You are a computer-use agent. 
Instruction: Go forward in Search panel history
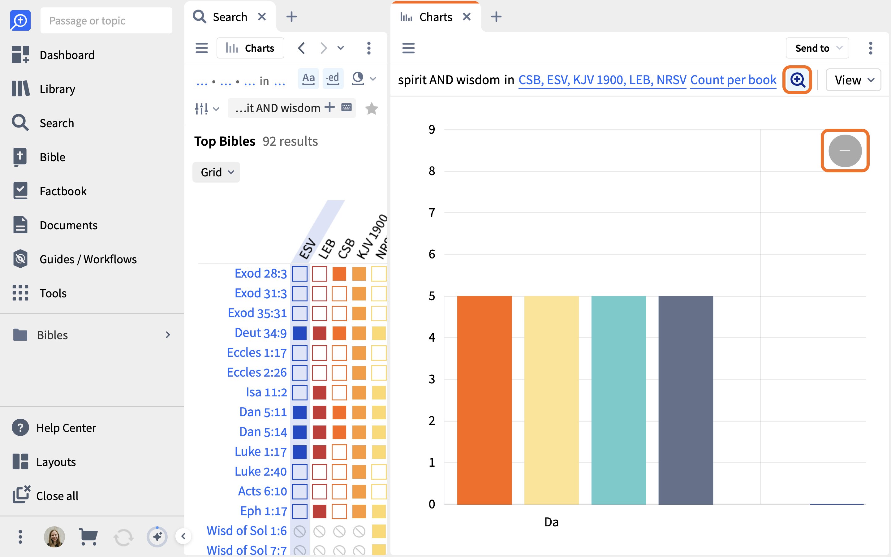(324, 48)
